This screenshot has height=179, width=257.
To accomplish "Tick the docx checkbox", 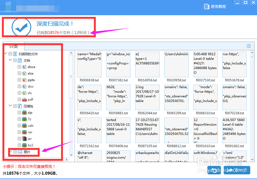I will [x=19, y=67].
